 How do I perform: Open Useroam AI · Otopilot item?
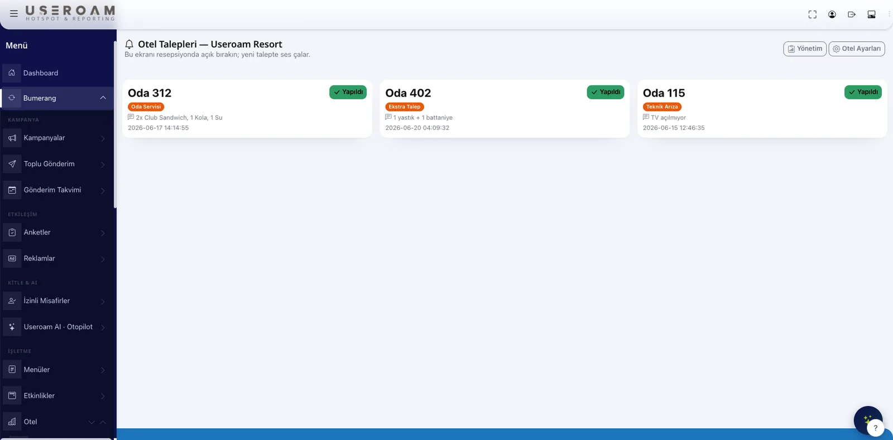57,327
